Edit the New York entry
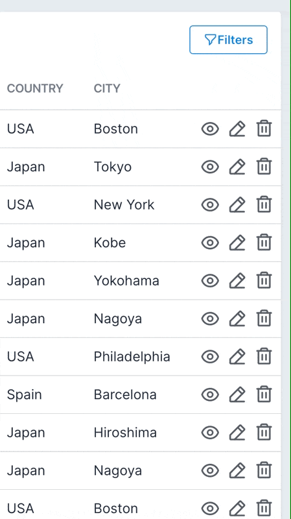Image resolution: width=291 pixels, height=519 pixels. click(237, 204)
